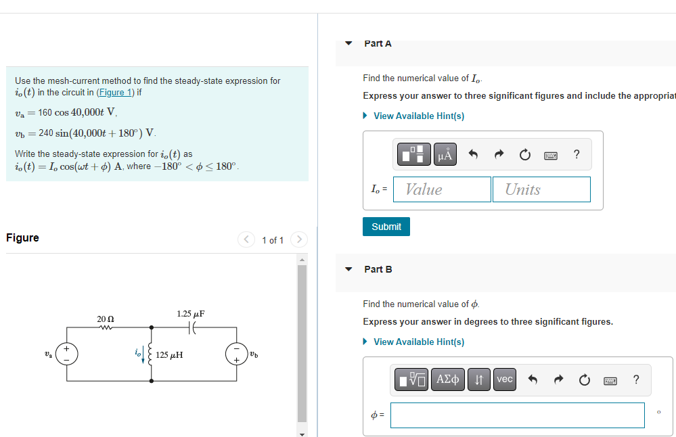Click the subscript/superscript arrows icon in Part B
This screenshot has height=437, width=676.
point(478,379)
